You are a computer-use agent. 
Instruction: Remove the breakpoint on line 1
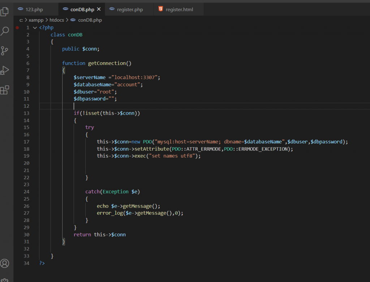coord(17,27)
